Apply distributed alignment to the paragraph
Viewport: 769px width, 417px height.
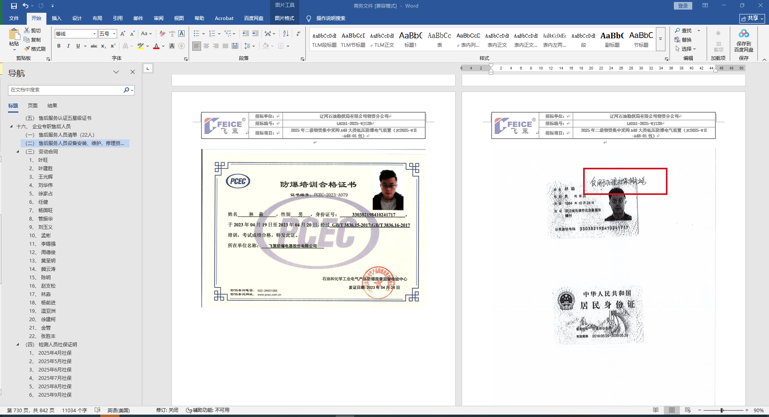(x=235, y=46)
